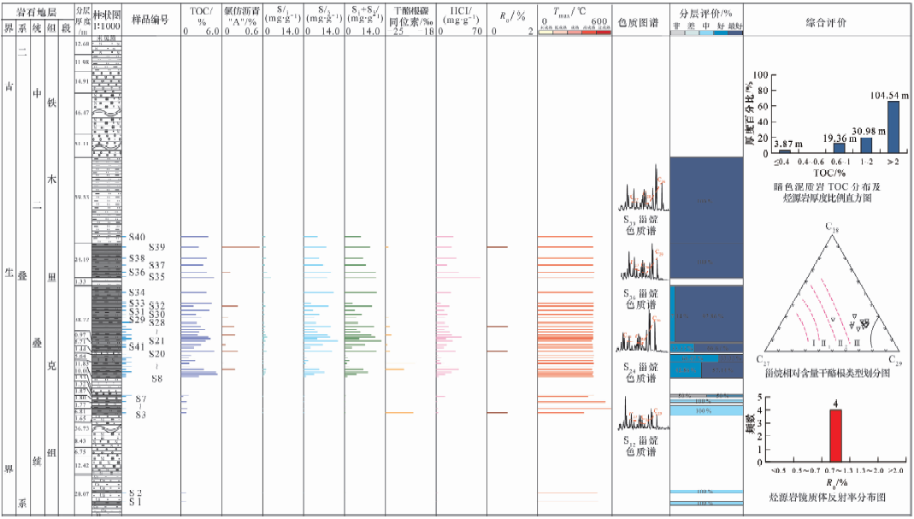
Task: Click the 综合评价 column header
Action: (827, 22)
